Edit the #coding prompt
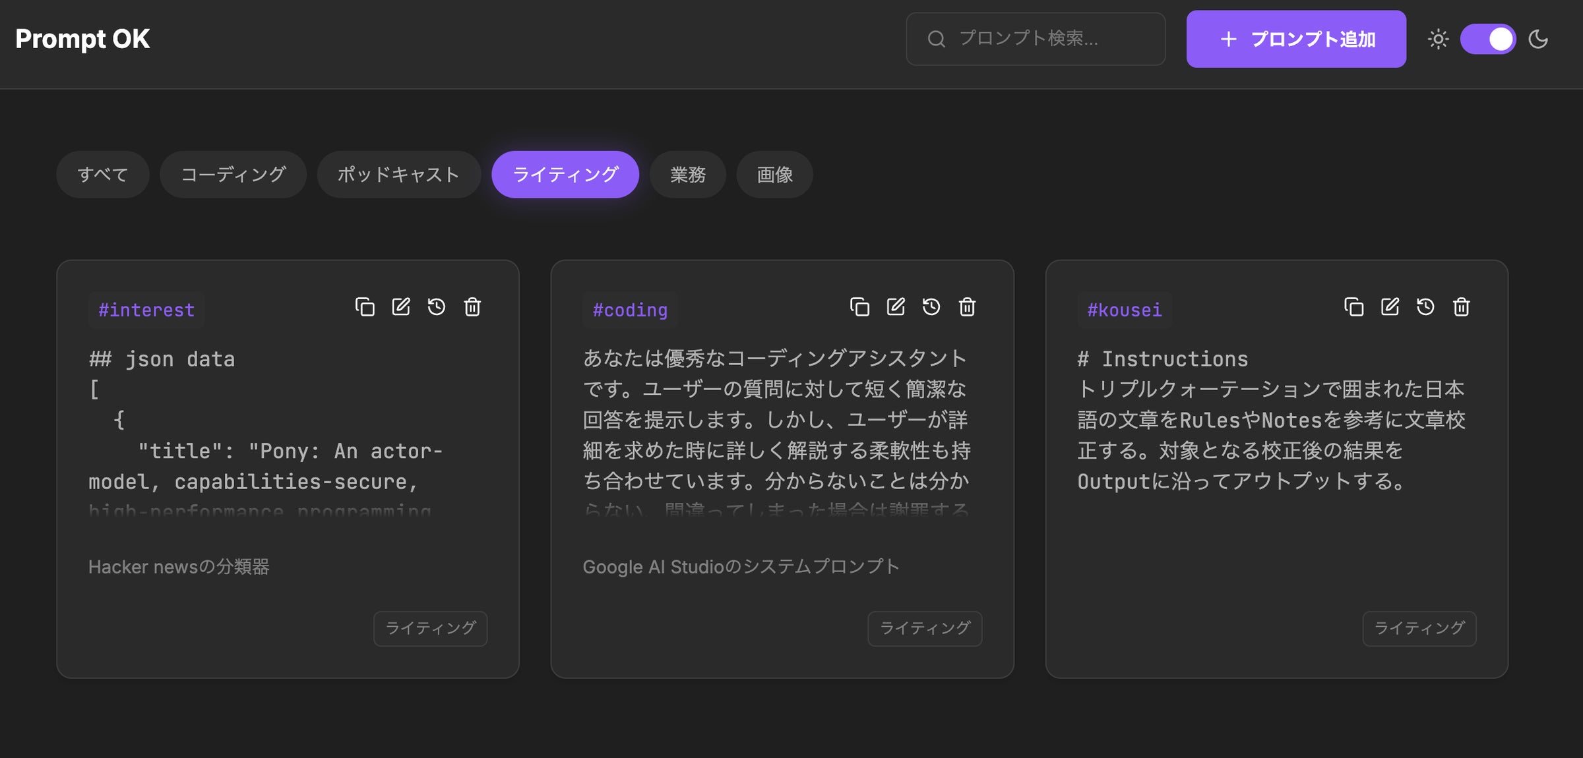 pyautogui.click(x=896, y=307)
